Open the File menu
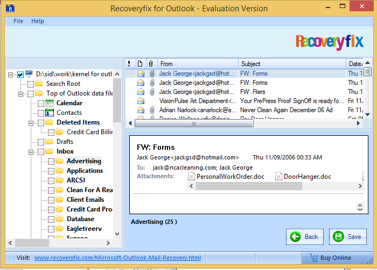The height and width of the screenshot is (270, 377). [18, 21]
